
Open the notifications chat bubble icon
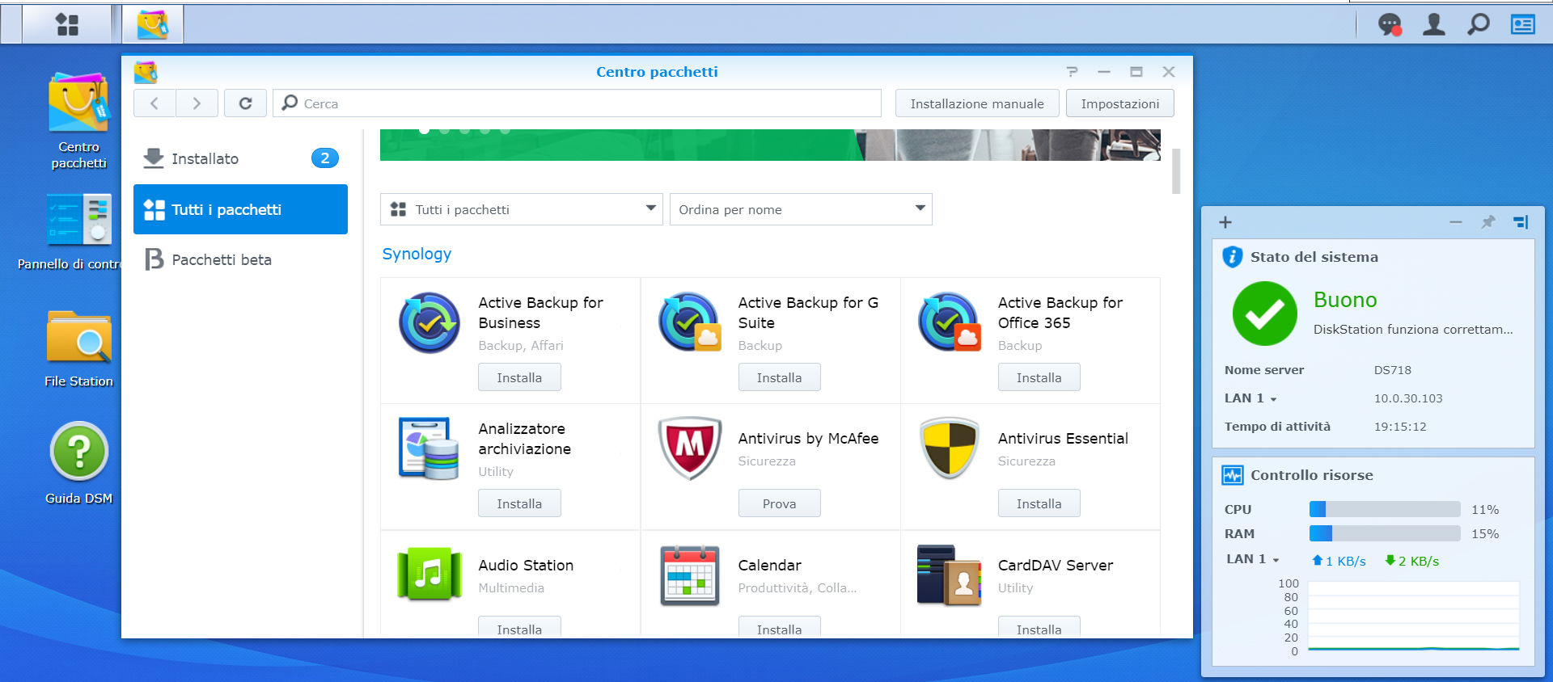click(1390, 25)
